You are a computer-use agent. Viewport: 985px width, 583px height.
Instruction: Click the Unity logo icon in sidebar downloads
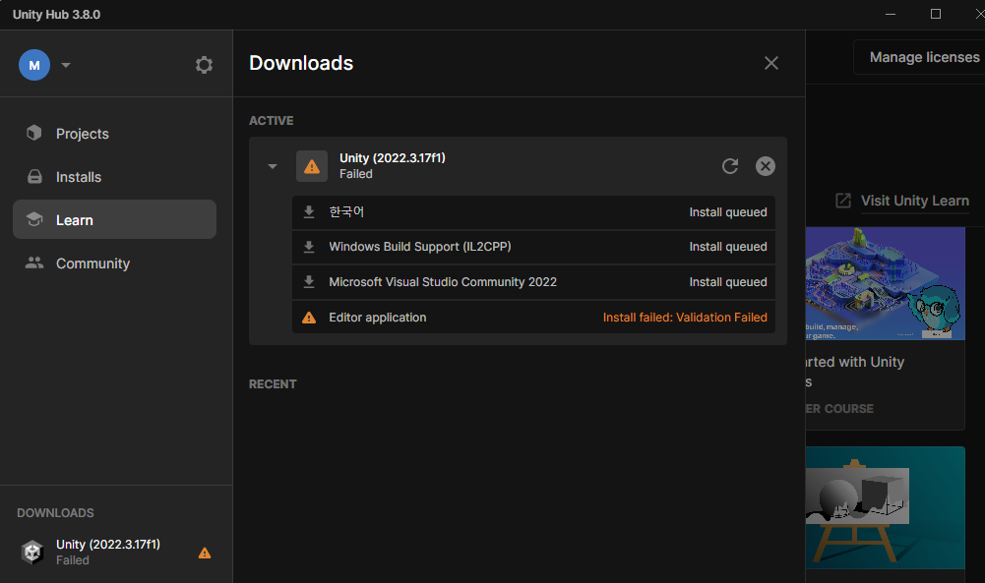click(32, 553)
